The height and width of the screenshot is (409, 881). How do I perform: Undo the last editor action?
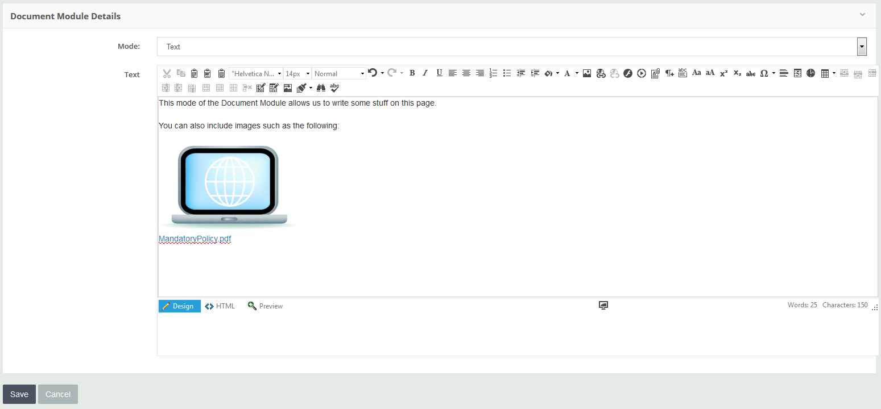(373, 73)
